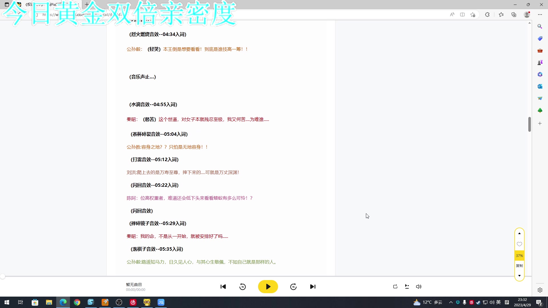The image size is (548, 308).
Task: Click the 暂无曲目 track label
Action: [x=134, y=285]
